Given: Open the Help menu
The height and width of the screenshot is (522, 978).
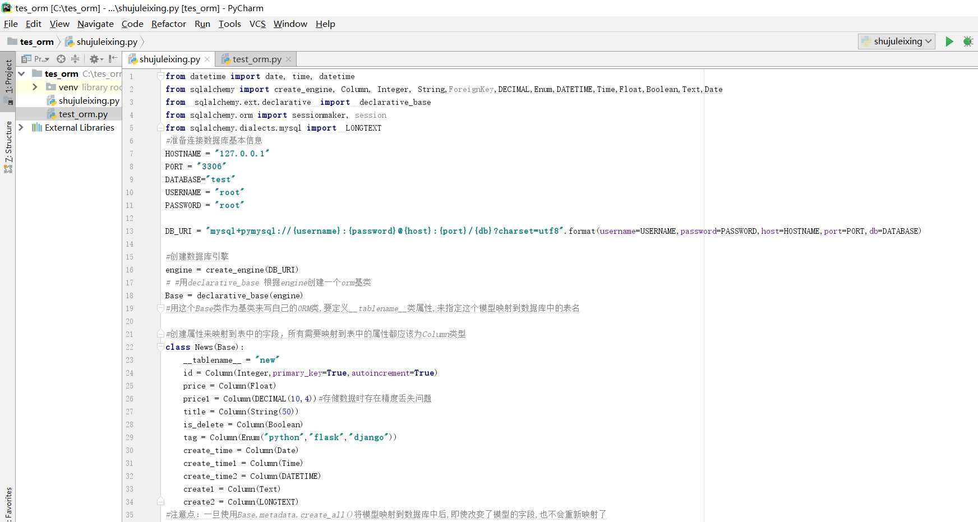Looking at the screenshot, I should click(x=325, y=24).
